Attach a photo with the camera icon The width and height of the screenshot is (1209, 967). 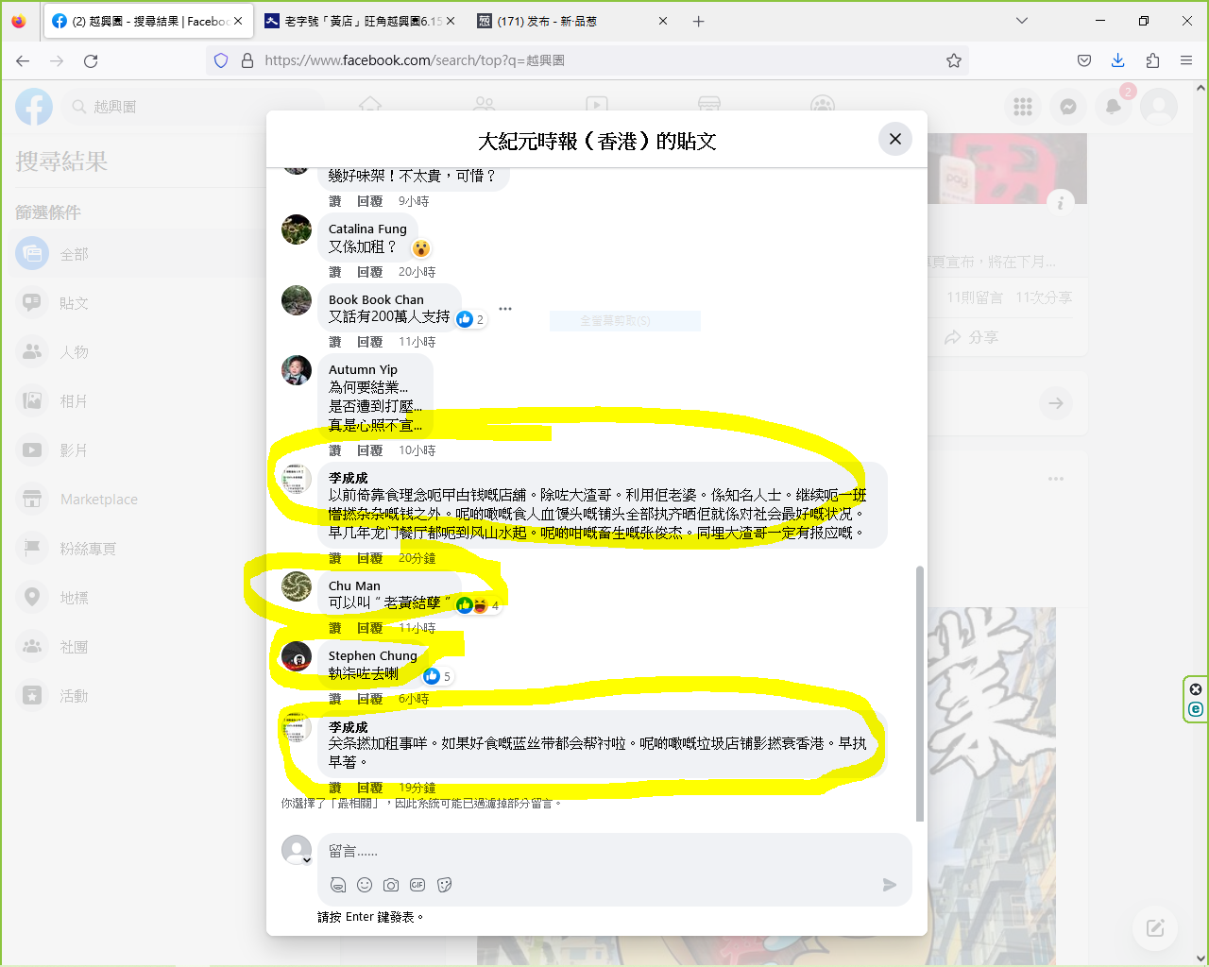[x=391, y=885]
